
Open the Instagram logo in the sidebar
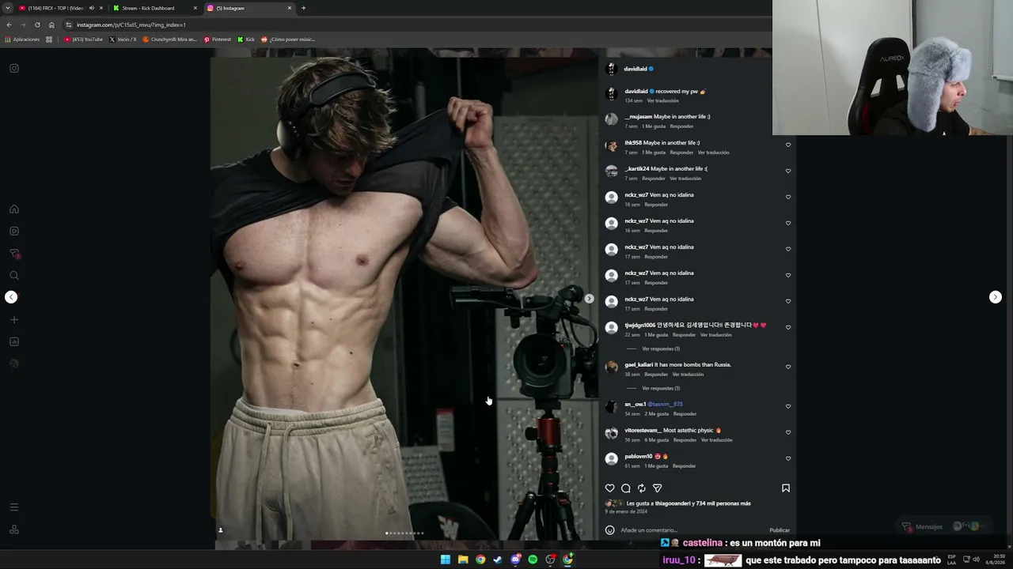click(x=14, y=69)
